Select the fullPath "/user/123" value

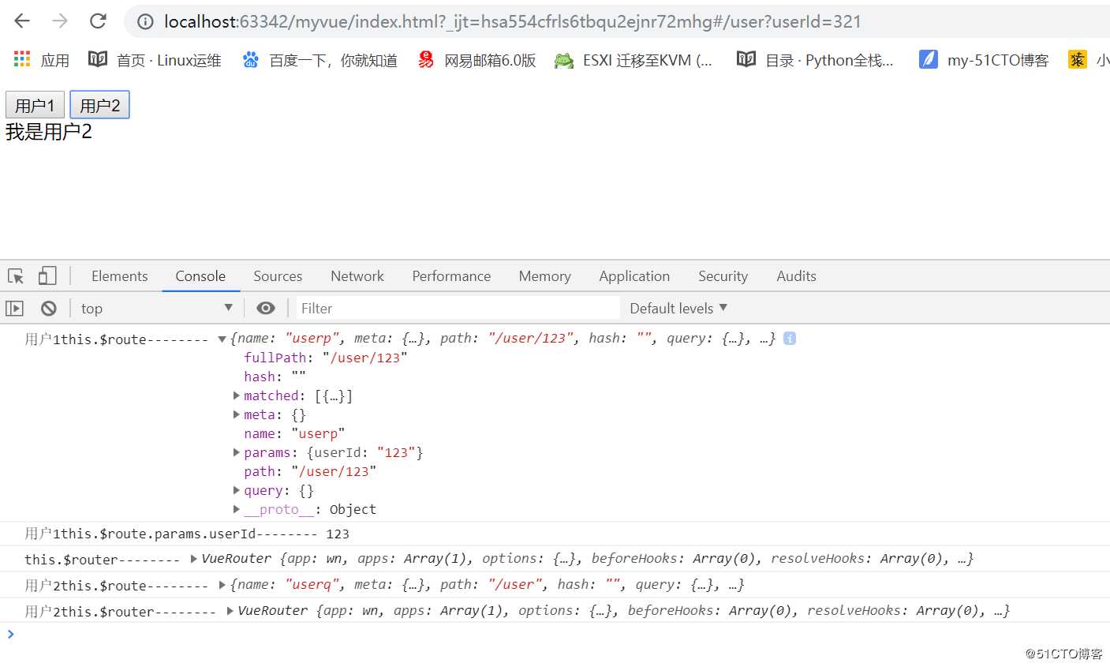(x=364, y=358)
